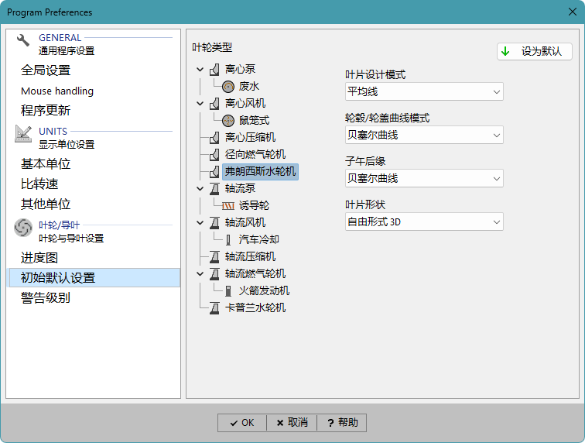
Task: Click the squirrel cage icon beside 鼠笼式
Action: (x=228, y=121)
